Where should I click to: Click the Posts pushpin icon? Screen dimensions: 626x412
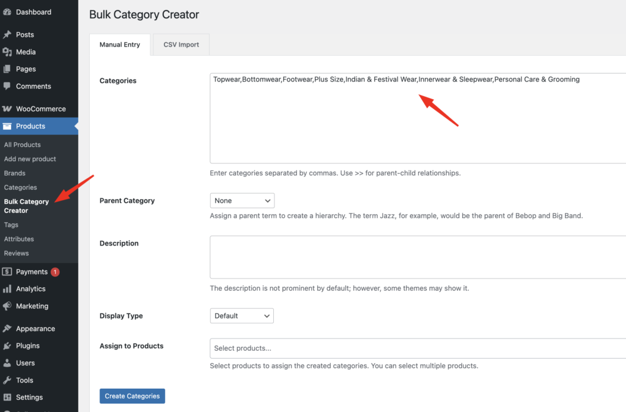7,35
